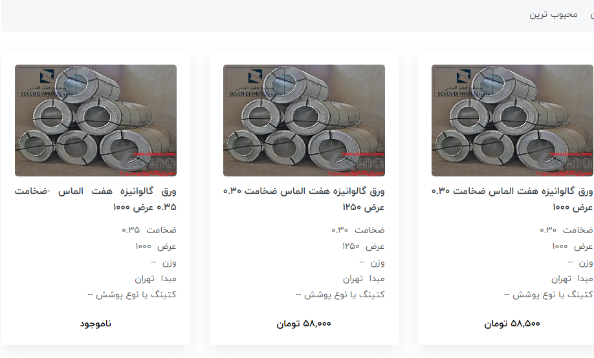Viewport: 594px width, 358px height.
Task: Click the 58,500 تومان price
Action: pyautogui.click(x=512, y=324)
